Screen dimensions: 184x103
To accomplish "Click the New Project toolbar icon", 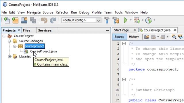I will pos(15,20).
